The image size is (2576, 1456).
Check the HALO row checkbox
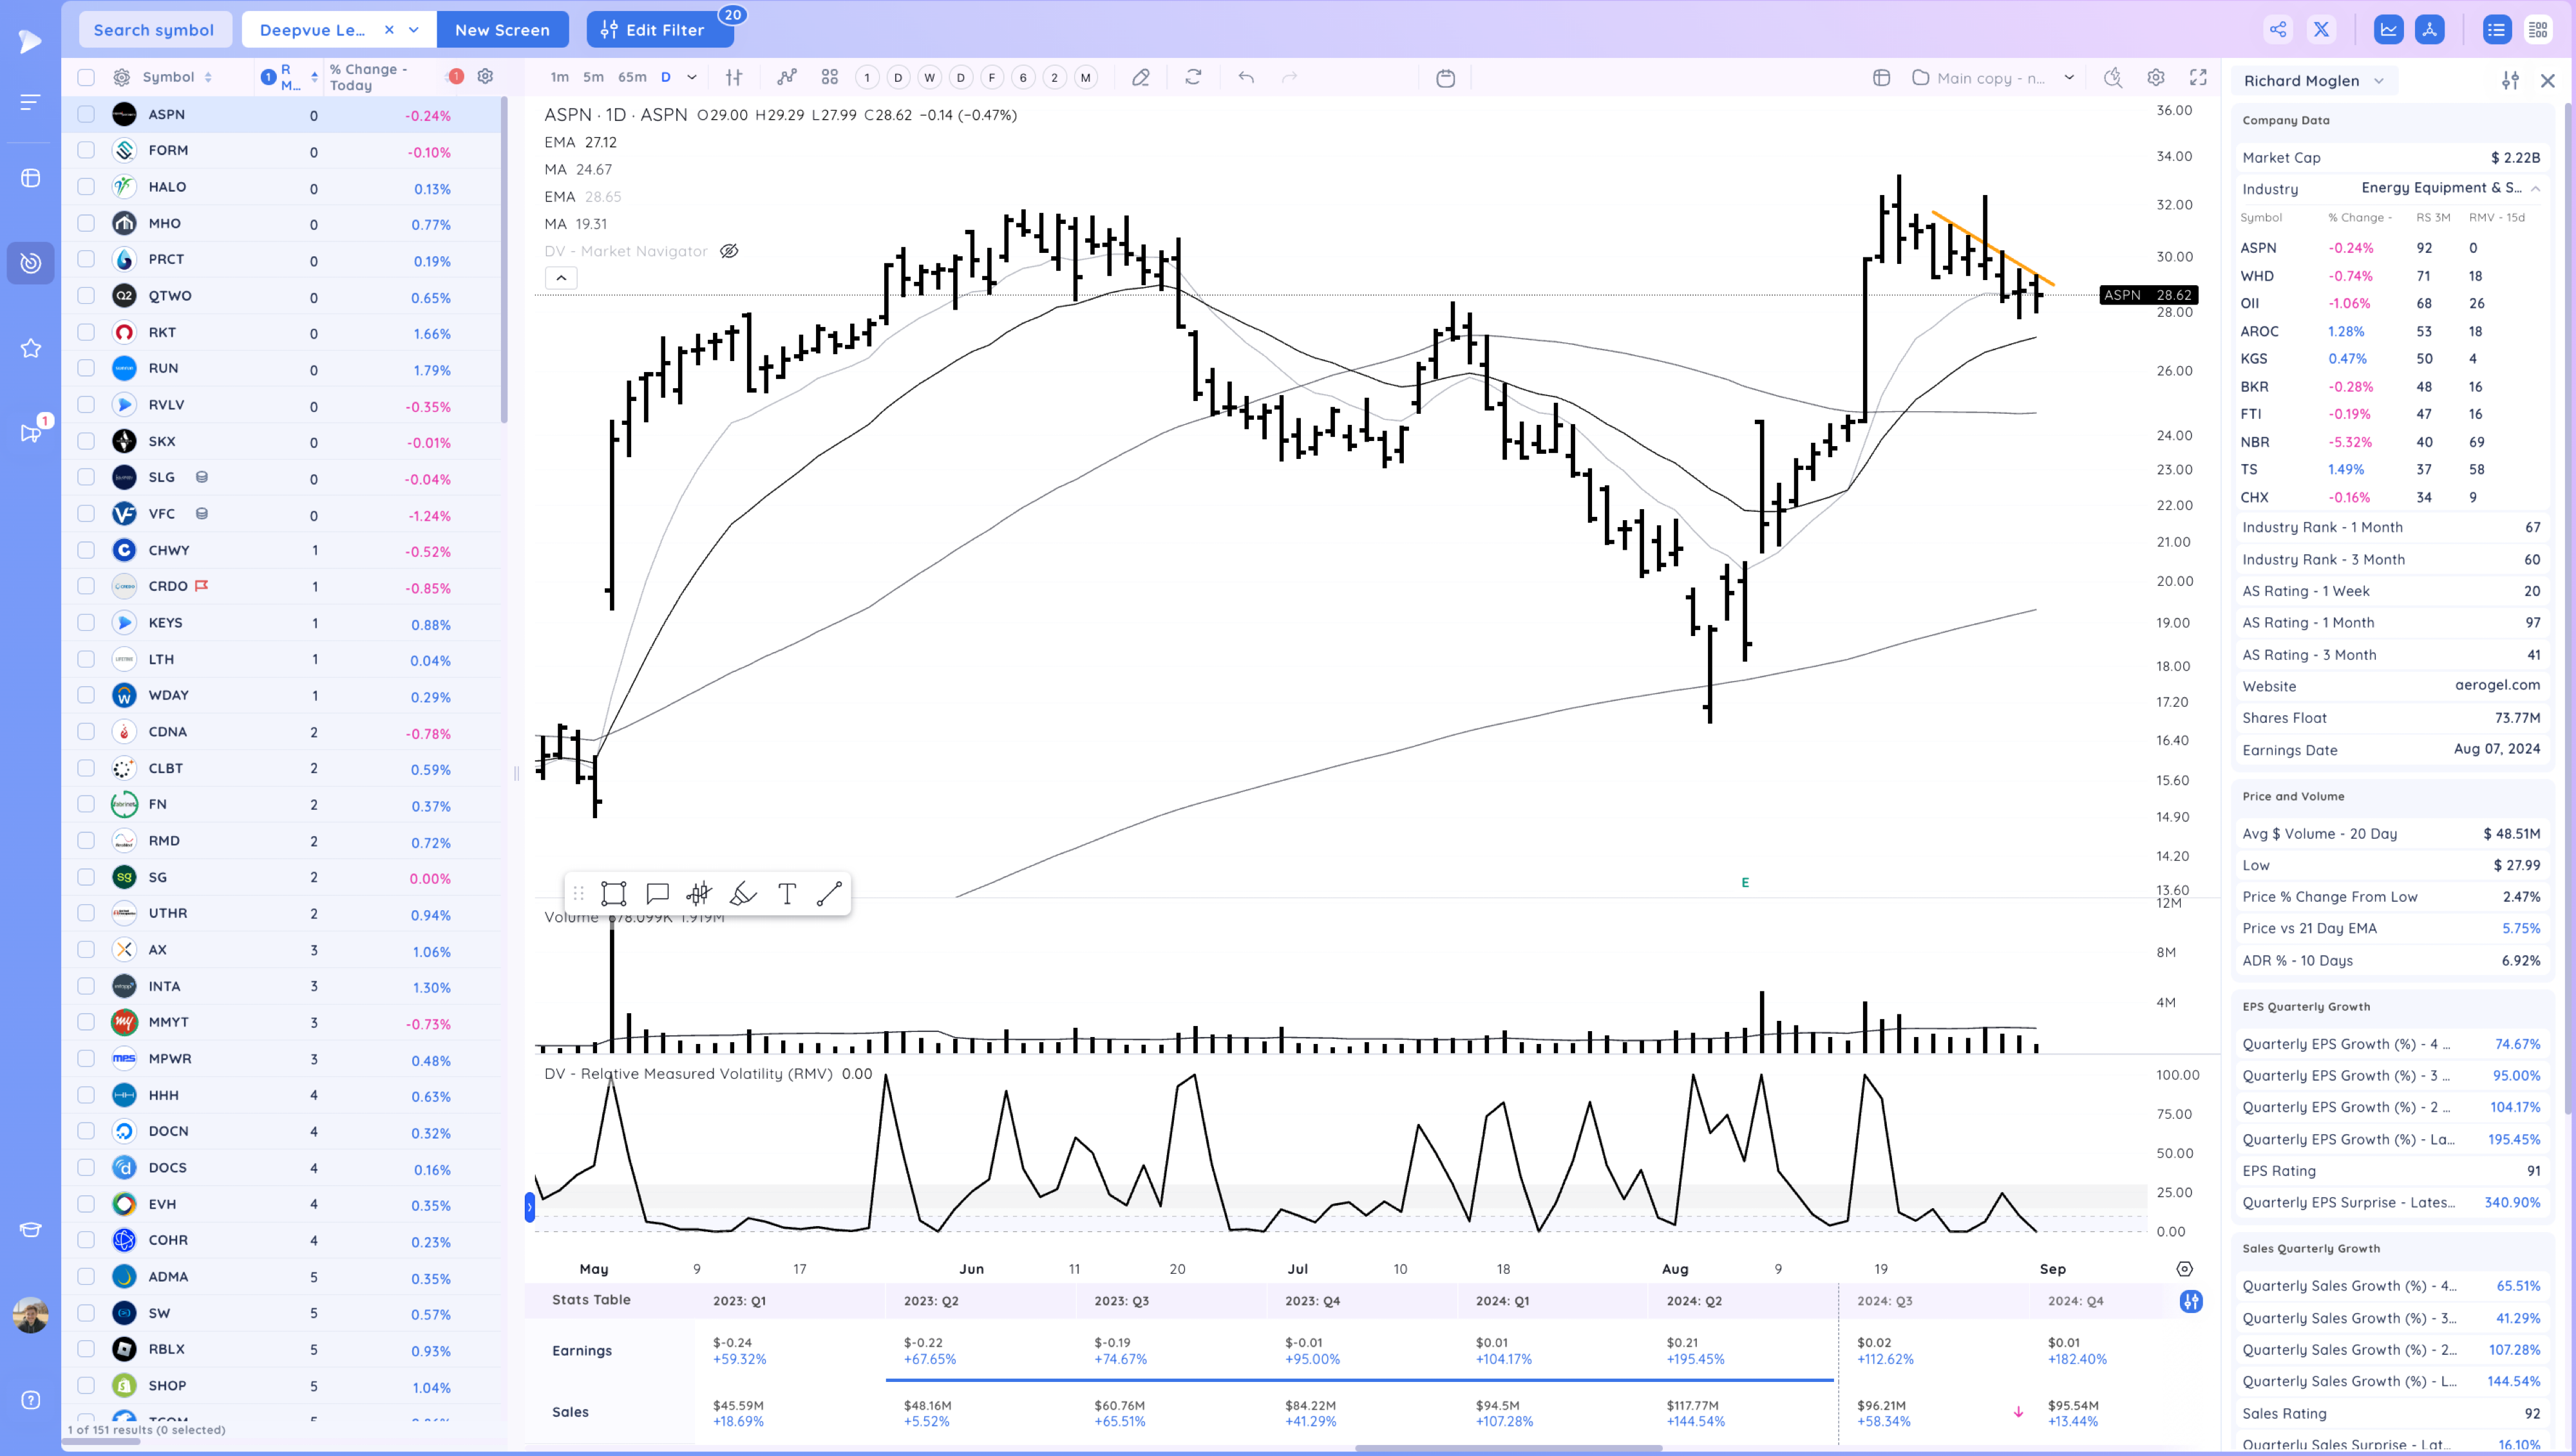tap(86, 187)
